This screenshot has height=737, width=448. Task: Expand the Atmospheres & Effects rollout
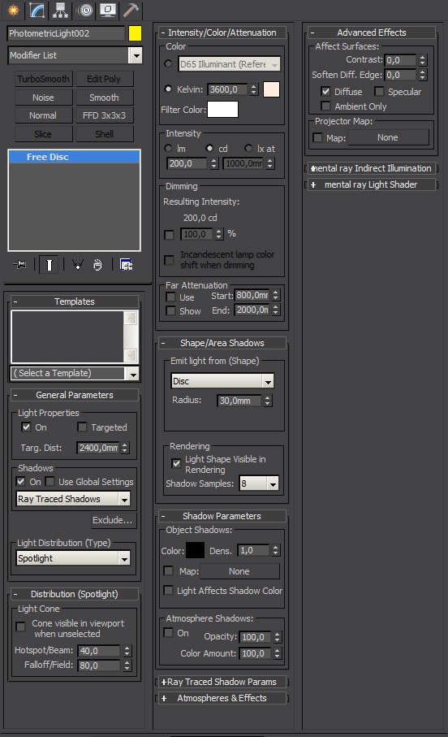(x=222, y=699)
